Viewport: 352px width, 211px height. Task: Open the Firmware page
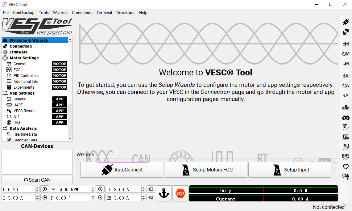pos(35,52)
